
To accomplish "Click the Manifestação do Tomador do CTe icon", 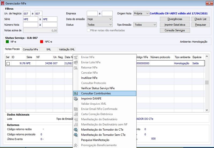I will coord(76,130).
